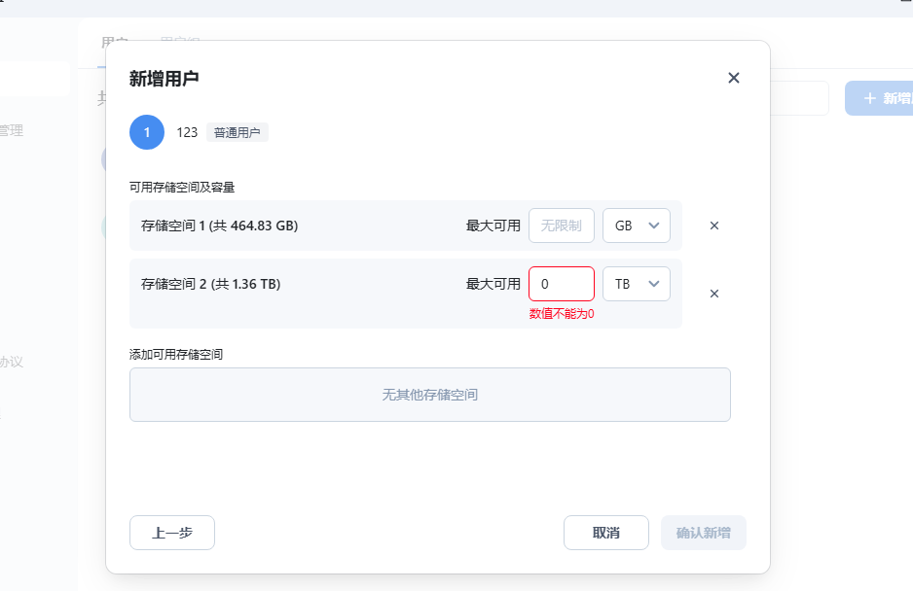Select the 存储空间 1 (共 464.83 GB) row label

pos(220,226)
